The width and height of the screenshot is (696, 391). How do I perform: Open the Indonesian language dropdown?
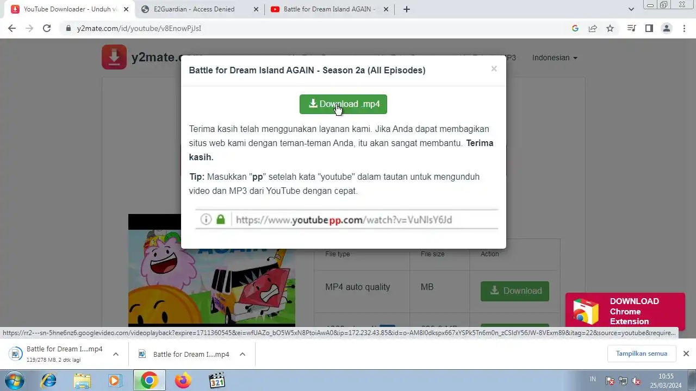click(x=555, y=58)
